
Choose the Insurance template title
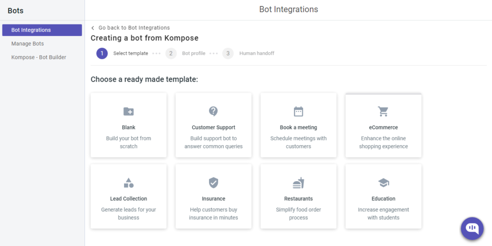[213, 198]
